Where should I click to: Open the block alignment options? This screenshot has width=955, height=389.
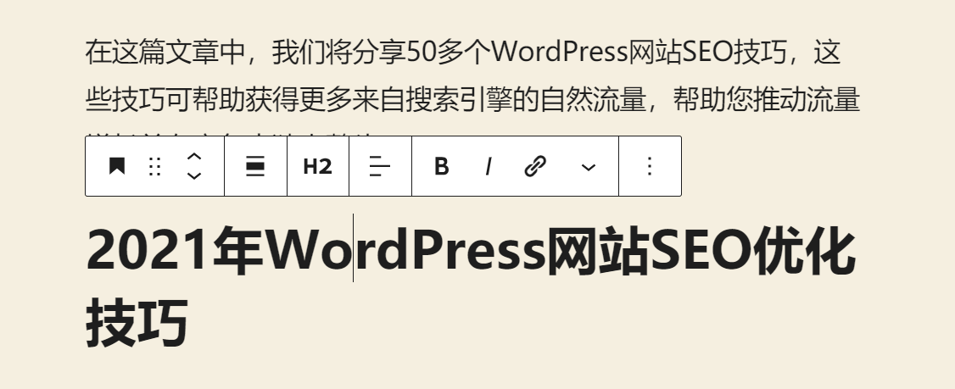(x=255, y=166)
